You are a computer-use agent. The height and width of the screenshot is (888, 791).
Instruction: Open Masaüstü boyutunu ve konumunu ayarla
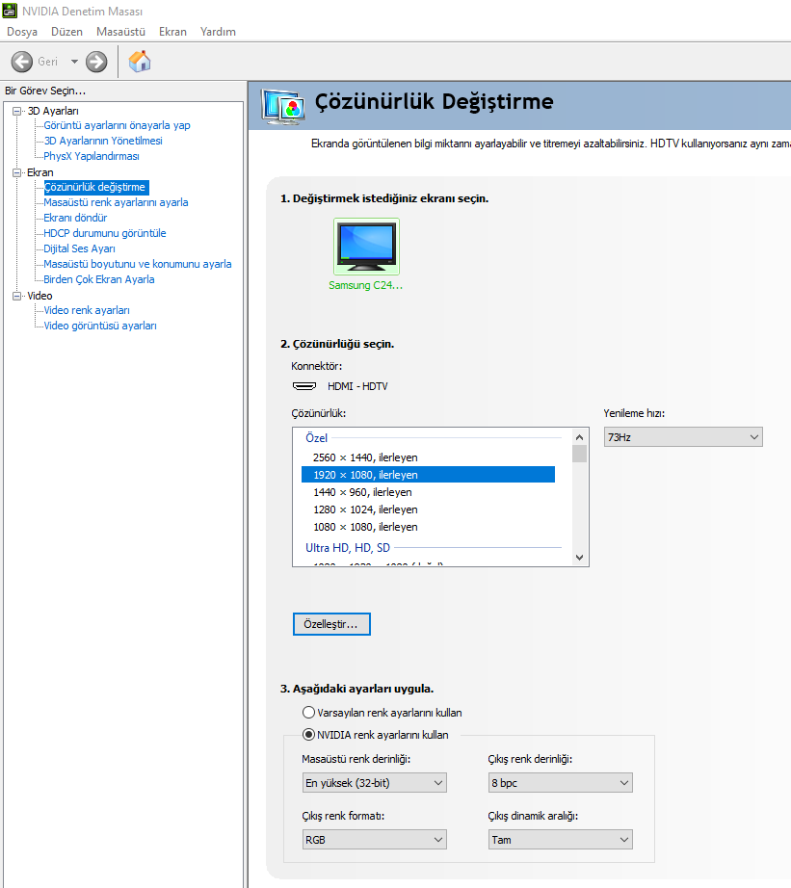[138, 264]
